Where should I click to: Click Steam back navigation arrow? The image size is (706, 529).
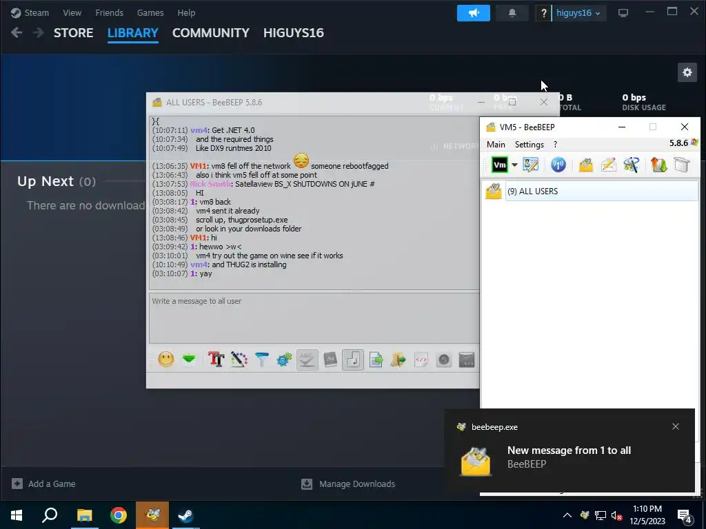[x=17, y=32]
